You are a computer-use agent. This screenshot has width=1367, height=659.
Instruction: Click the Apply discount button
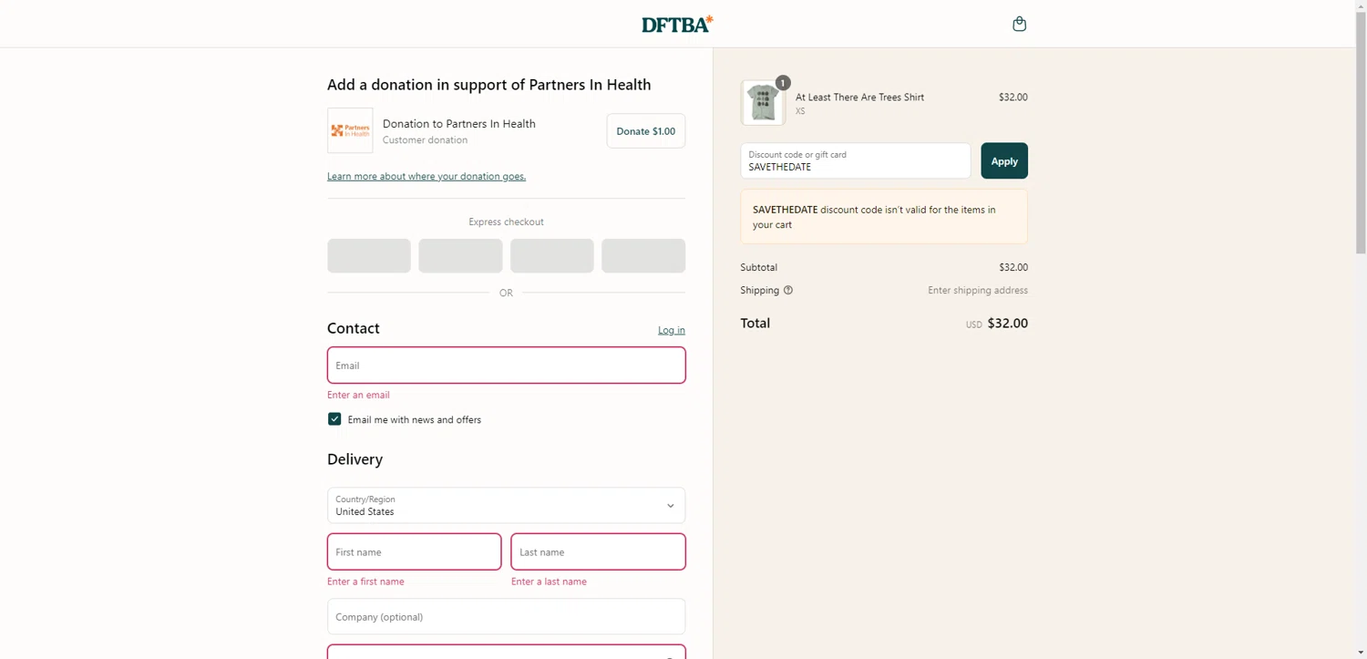pyautogui.click(x=1004, y=161)
